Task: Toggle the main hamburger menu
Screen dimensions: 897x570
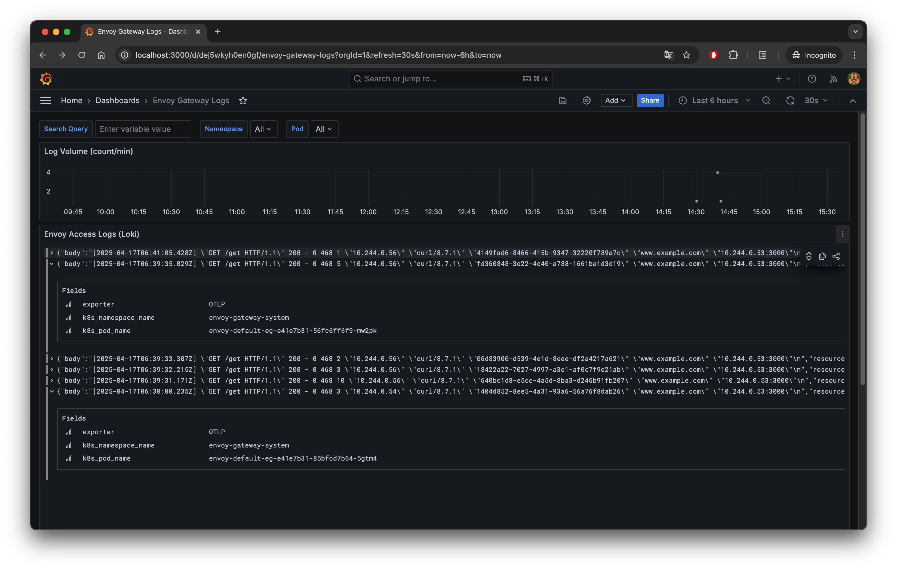Action: [45, 101]
